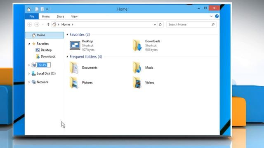This screenshot has height=148, width=264.
Task: Click the Home icon in title bar
Action: (x=29, y=9)
